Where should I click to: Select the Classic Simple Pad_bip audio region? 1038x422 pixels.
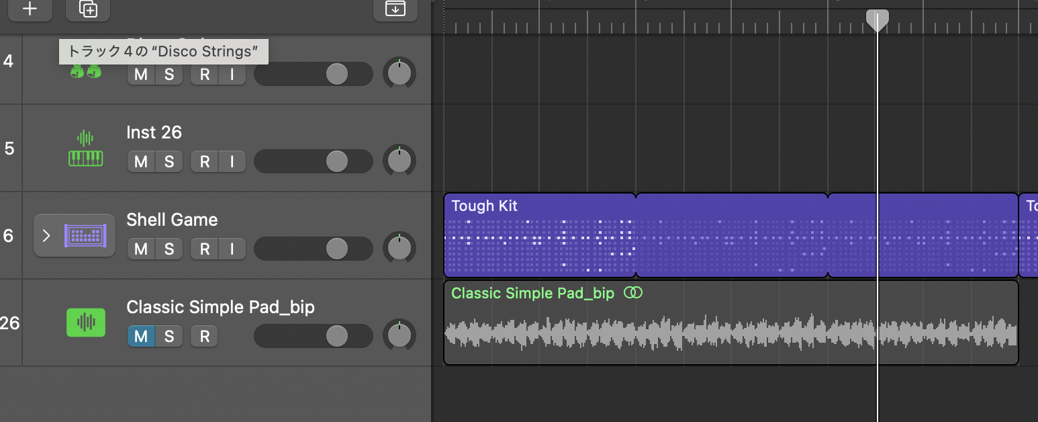[731, 323]
